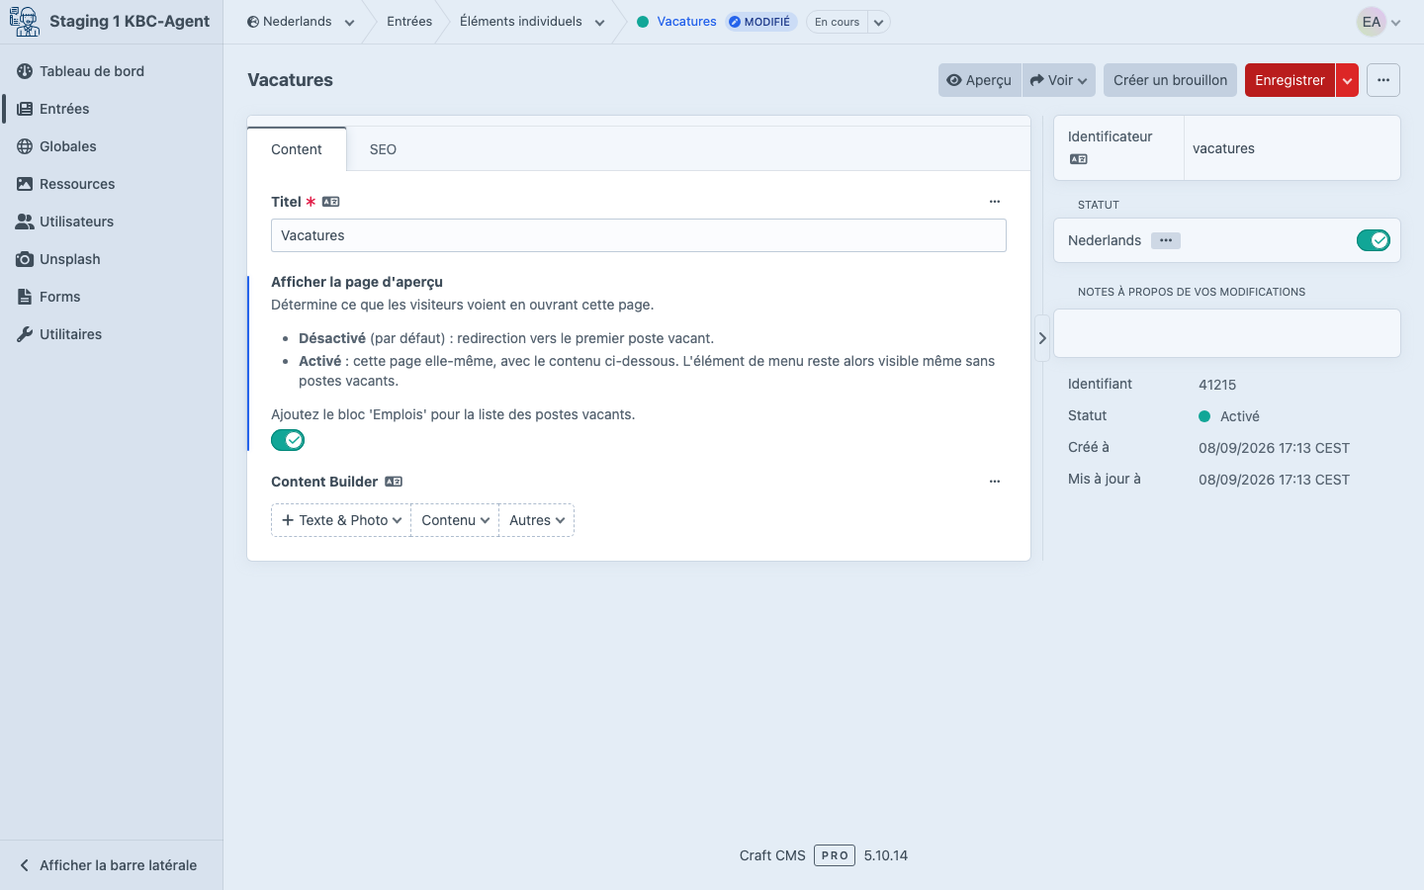Viewport: 1424px width, 890px height.
Task: Open Contenu block dropdown
Action: click(x=455, y=520)
